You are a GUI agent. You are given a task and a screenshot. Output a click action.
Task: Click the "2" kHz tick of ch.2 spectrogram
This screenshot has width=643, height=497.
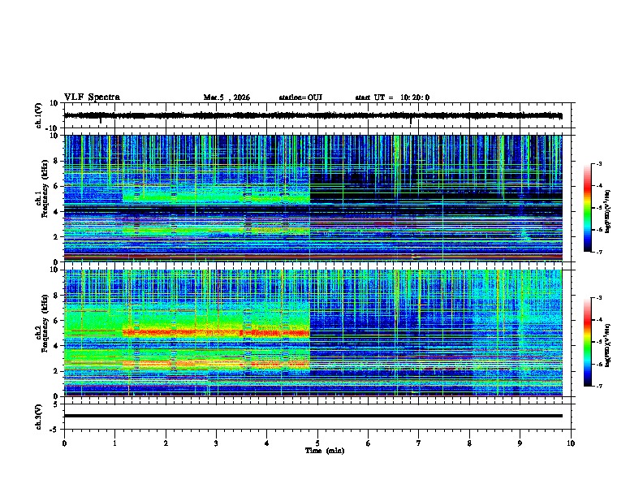coord(56,371)
